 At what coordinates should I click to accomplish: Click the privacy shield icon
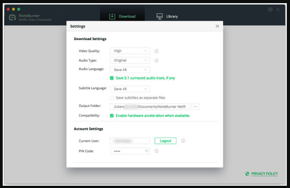coord(247,174)
